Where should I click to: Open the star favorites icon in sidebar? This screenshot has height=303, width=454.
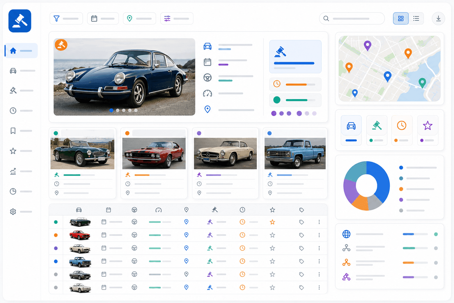point(13,151)
